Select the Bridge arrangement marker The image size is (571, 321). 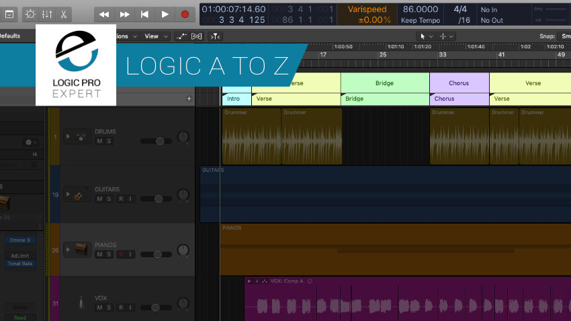[x=385, y=83]
